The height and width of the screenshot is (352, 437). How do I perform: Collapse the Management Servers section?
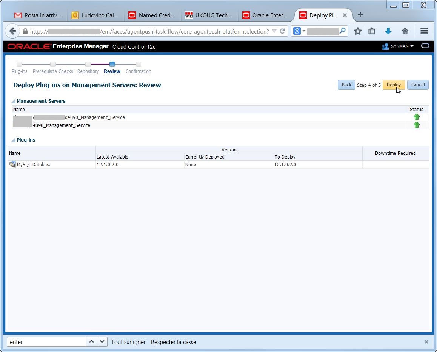pos(13,101)
